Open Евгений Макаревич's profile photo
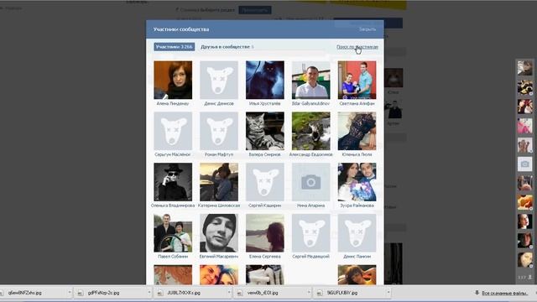Image resolution: width=537 pixels, height=302 pixels. [x=219, y=233]
